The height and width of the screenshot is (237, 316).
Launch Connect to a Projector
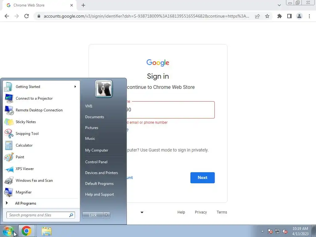pyautogui.click(x=41, y=98)
